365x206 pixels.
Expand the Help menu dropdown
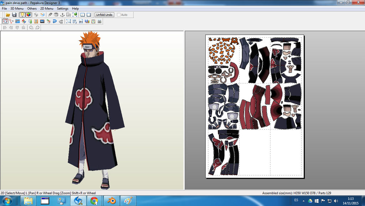click(x=75, y=9)
